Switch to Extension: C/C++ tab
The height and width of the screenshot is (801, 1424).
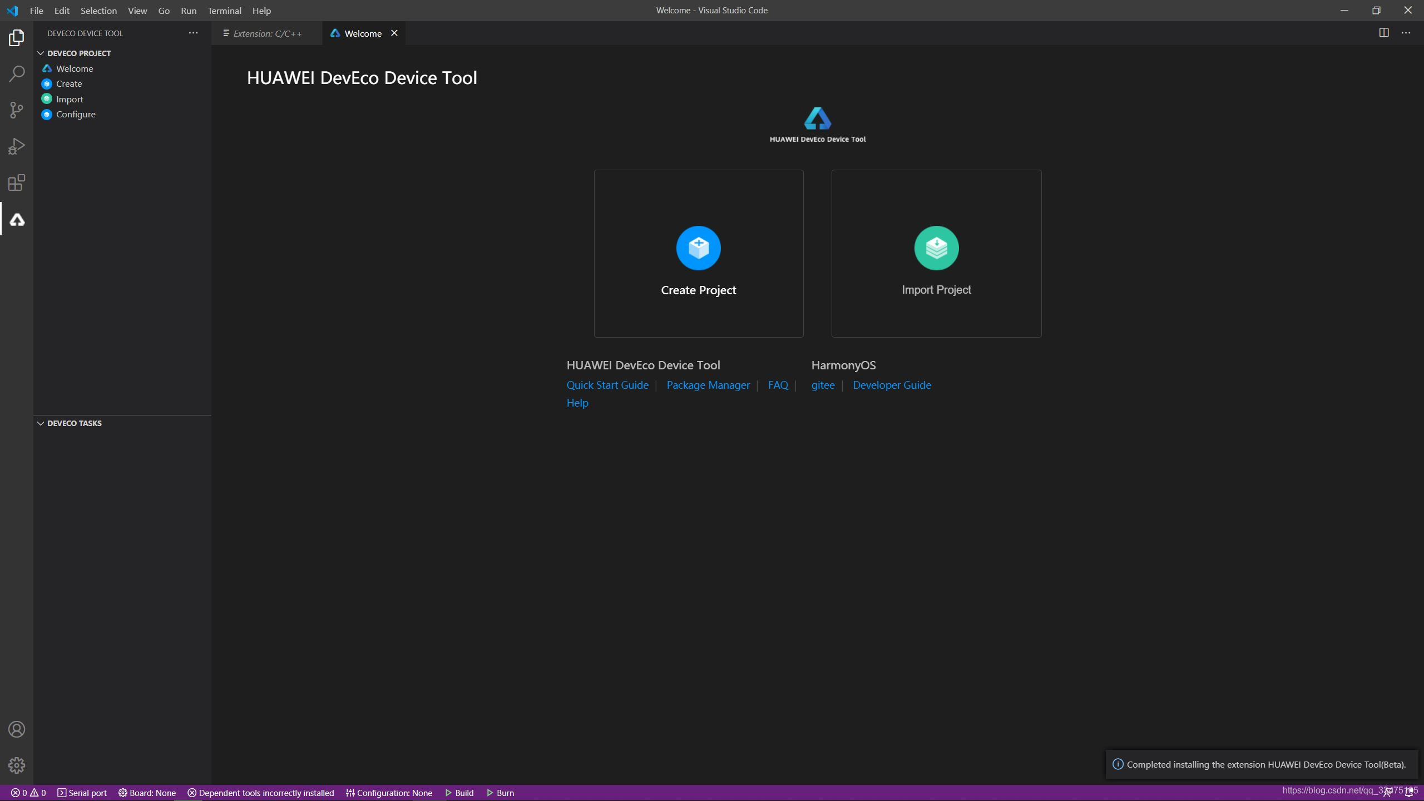pyautogui.click(x=266, y=33)
